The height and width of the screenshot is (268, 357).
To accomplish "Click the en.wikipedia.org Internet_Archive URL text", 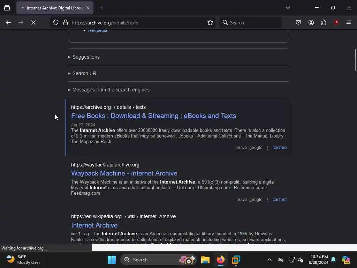I will click(123, 216).
